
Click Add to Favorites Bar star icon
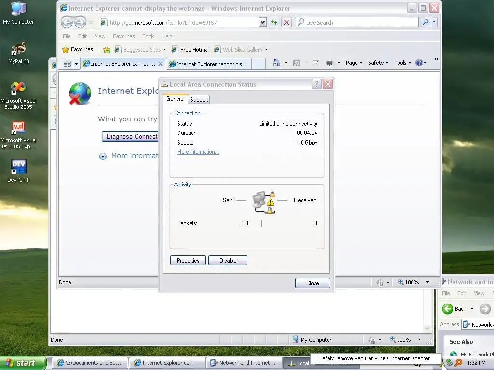point(107,50)
